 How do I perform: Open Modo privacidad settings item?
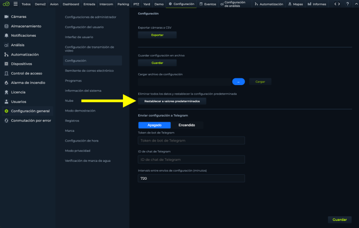[78, 151]
